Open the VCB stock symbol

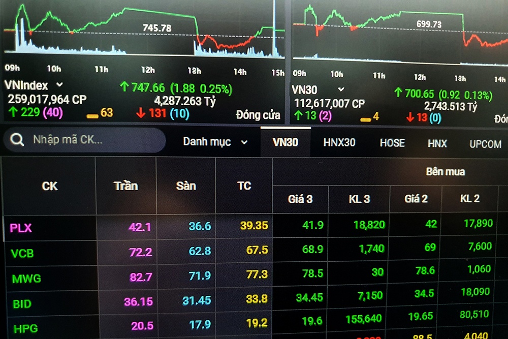coord(22,253)
